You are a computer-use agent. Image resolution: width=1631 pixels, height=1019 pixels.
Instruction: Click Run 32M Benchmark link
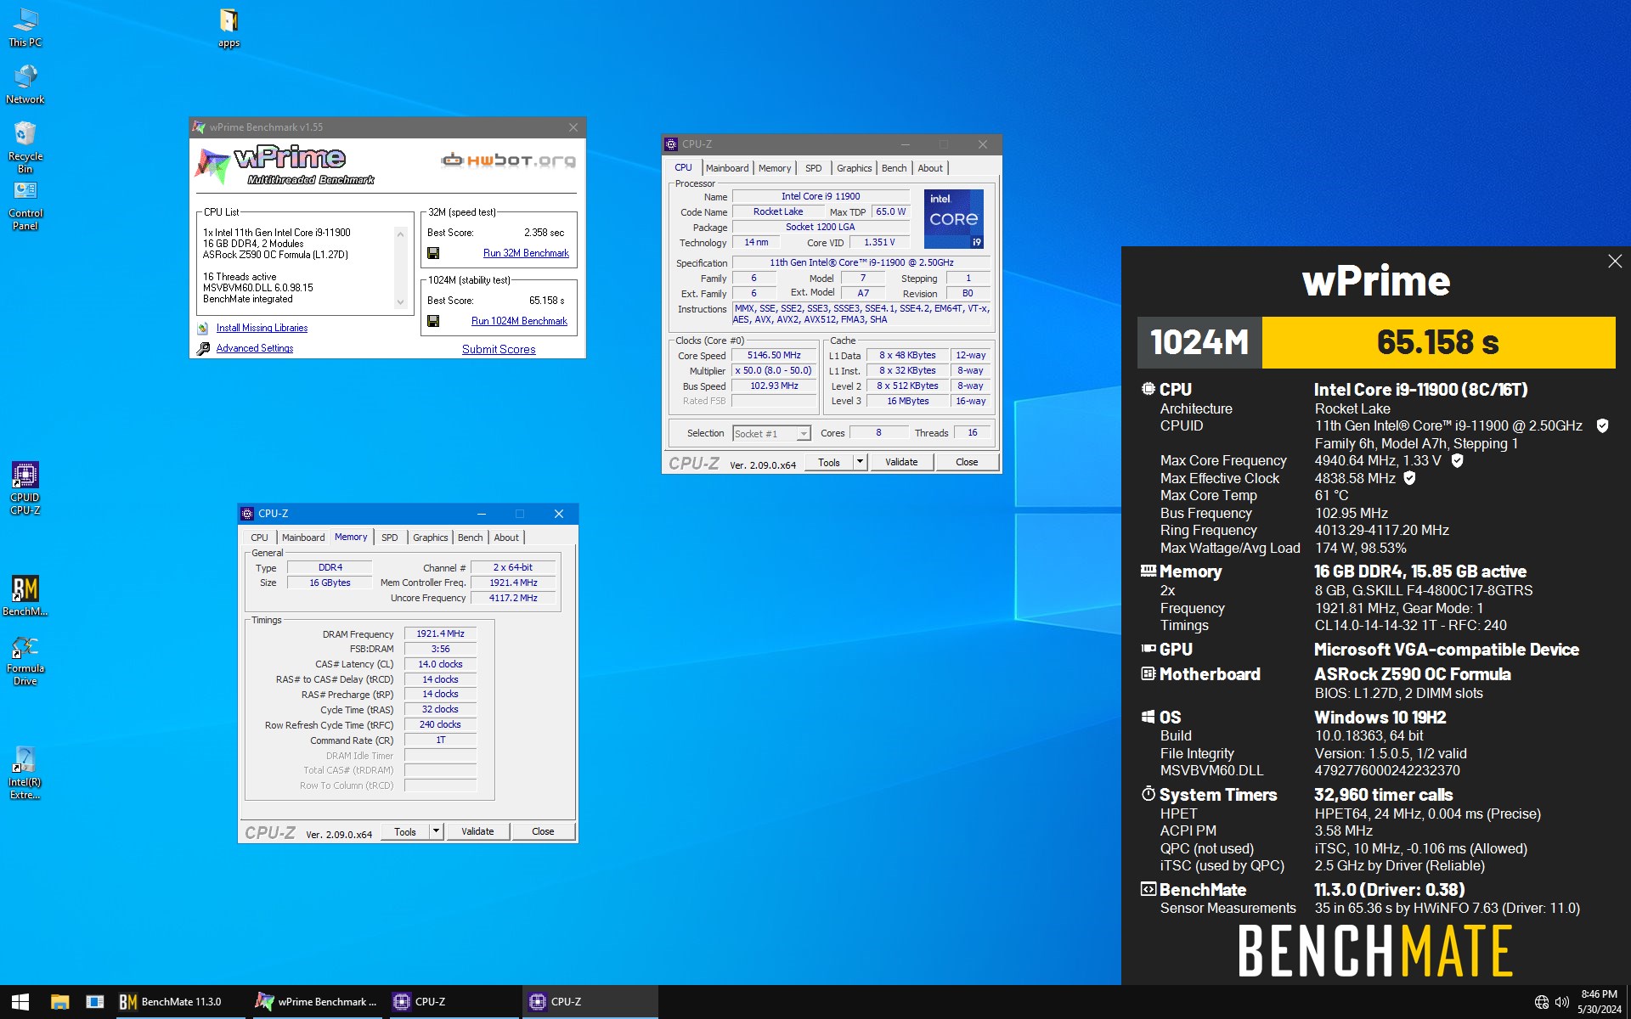coord(526,253)
